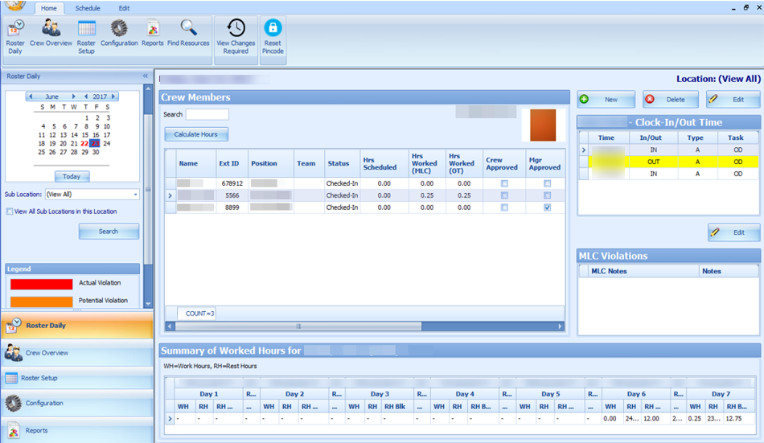Screen dimensions: 764x443
Task: Go to next year in calendar
Action: point(113,96)
